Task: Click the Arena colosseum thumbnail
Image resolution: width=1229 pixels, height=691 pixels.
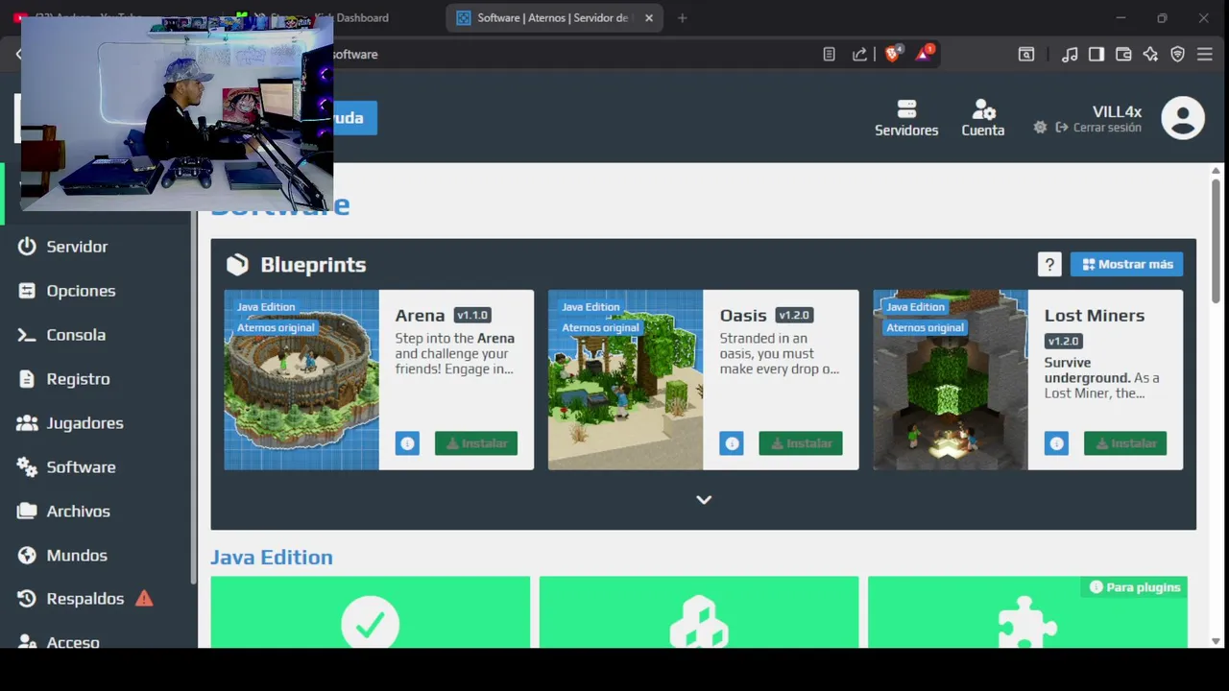Action: (301, 380)
